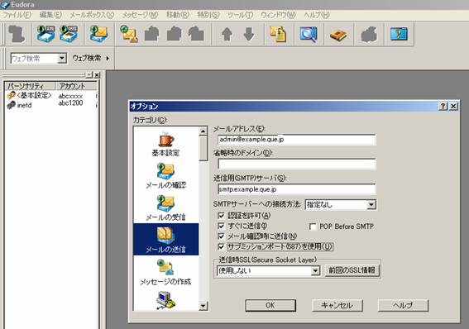Select メールの受信 category icon
469x329 pixels.
165,208
